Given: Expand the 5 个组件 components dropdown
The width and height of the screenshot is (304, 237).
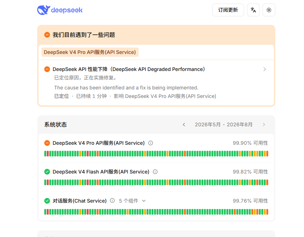Looking at the screenshot, I should tap(132, 201).
